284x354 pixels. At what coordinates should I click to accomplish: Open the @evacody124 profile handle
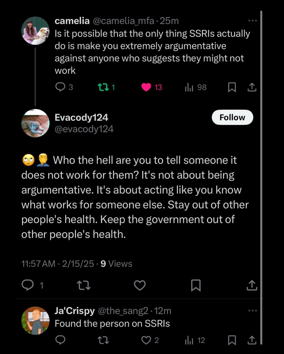tap(84, 129)
